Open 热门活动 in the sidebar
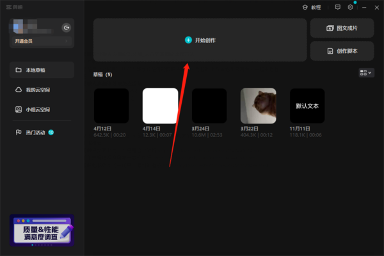 tap(42, 132)
